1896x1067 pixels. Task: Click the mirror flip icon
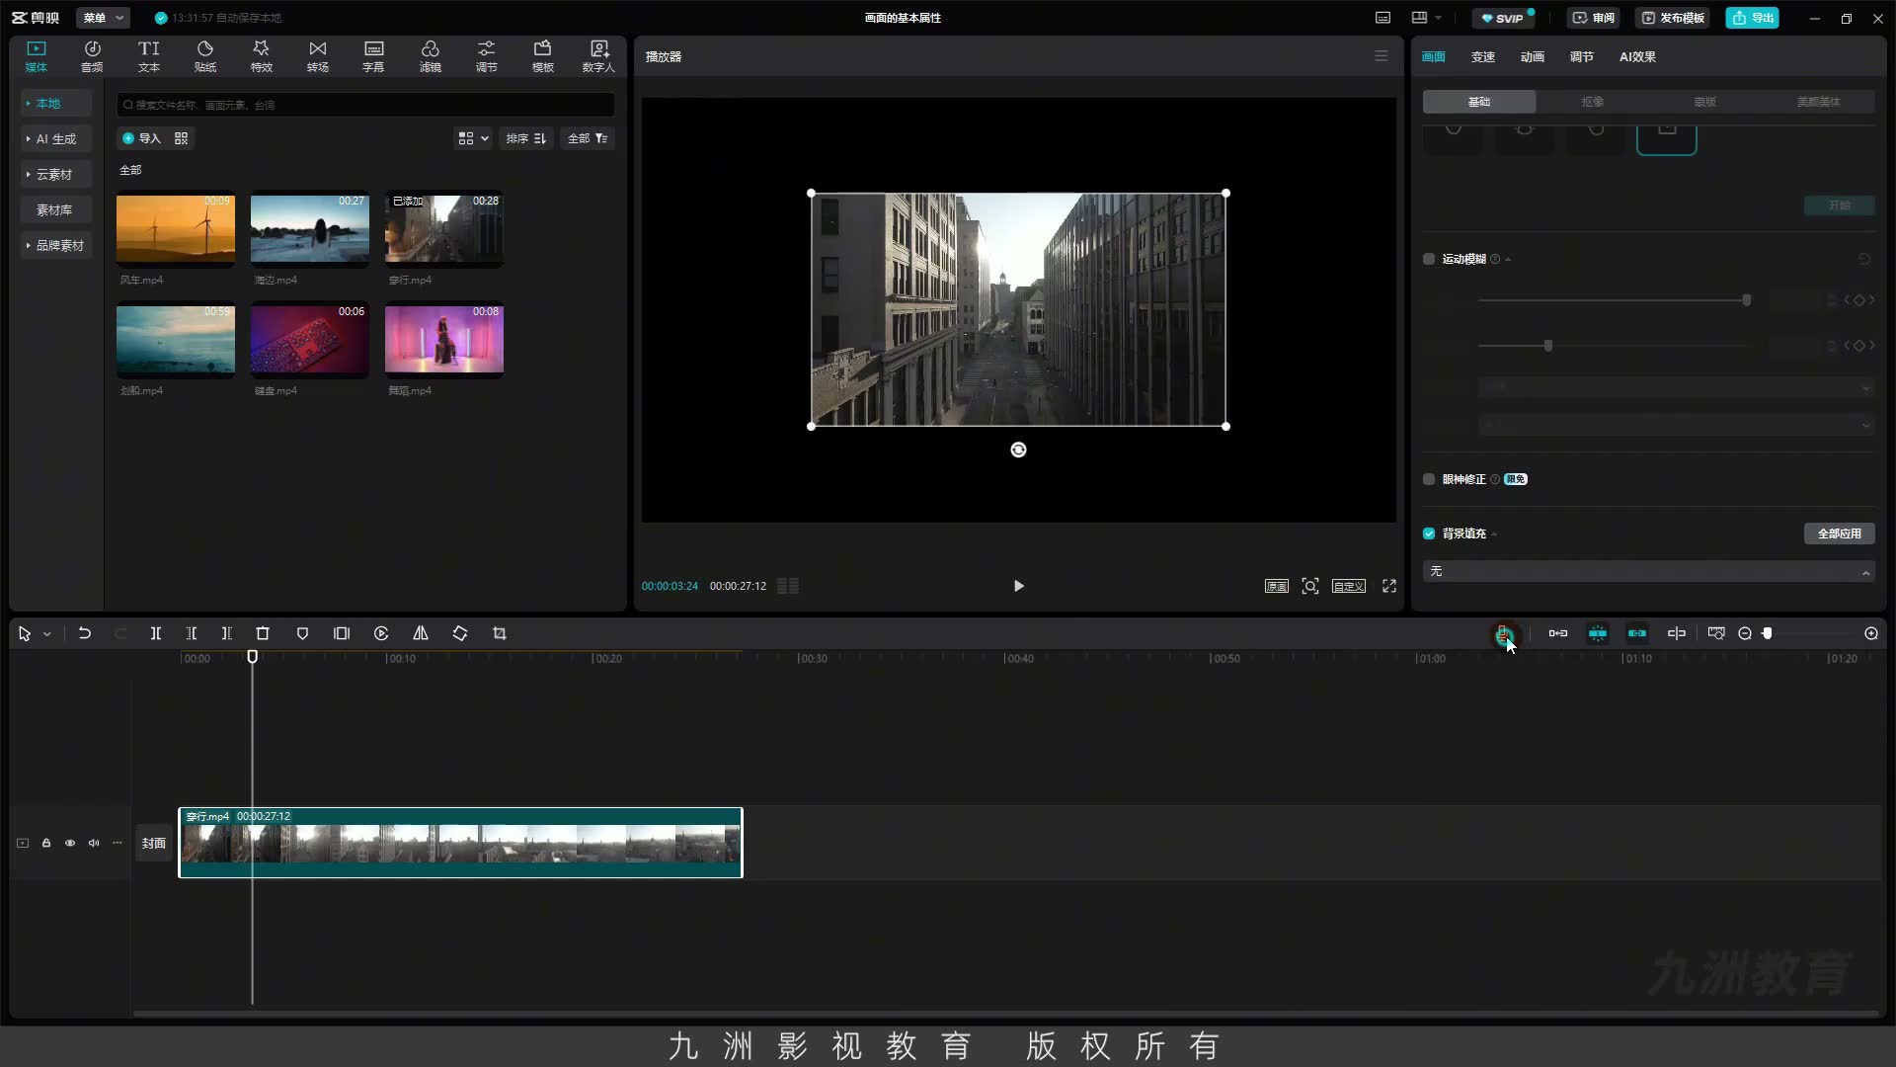tap(421, 633)
